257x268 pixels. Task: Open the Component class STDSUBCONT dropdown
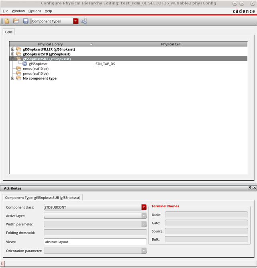point(144,207)
